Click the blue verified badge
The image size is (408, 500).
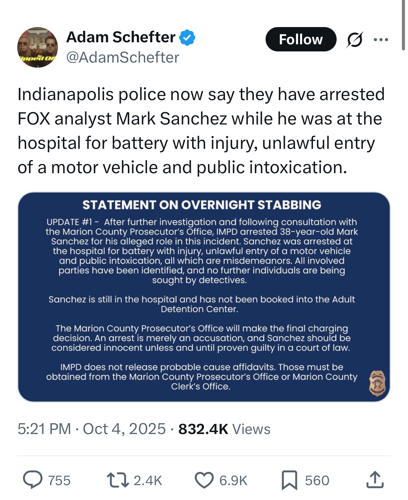(x=187, y=38)
